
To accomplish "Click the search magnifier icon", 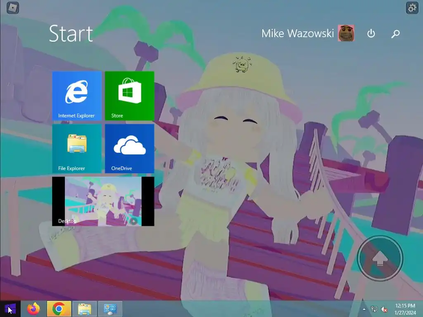I will click(395, 34).
